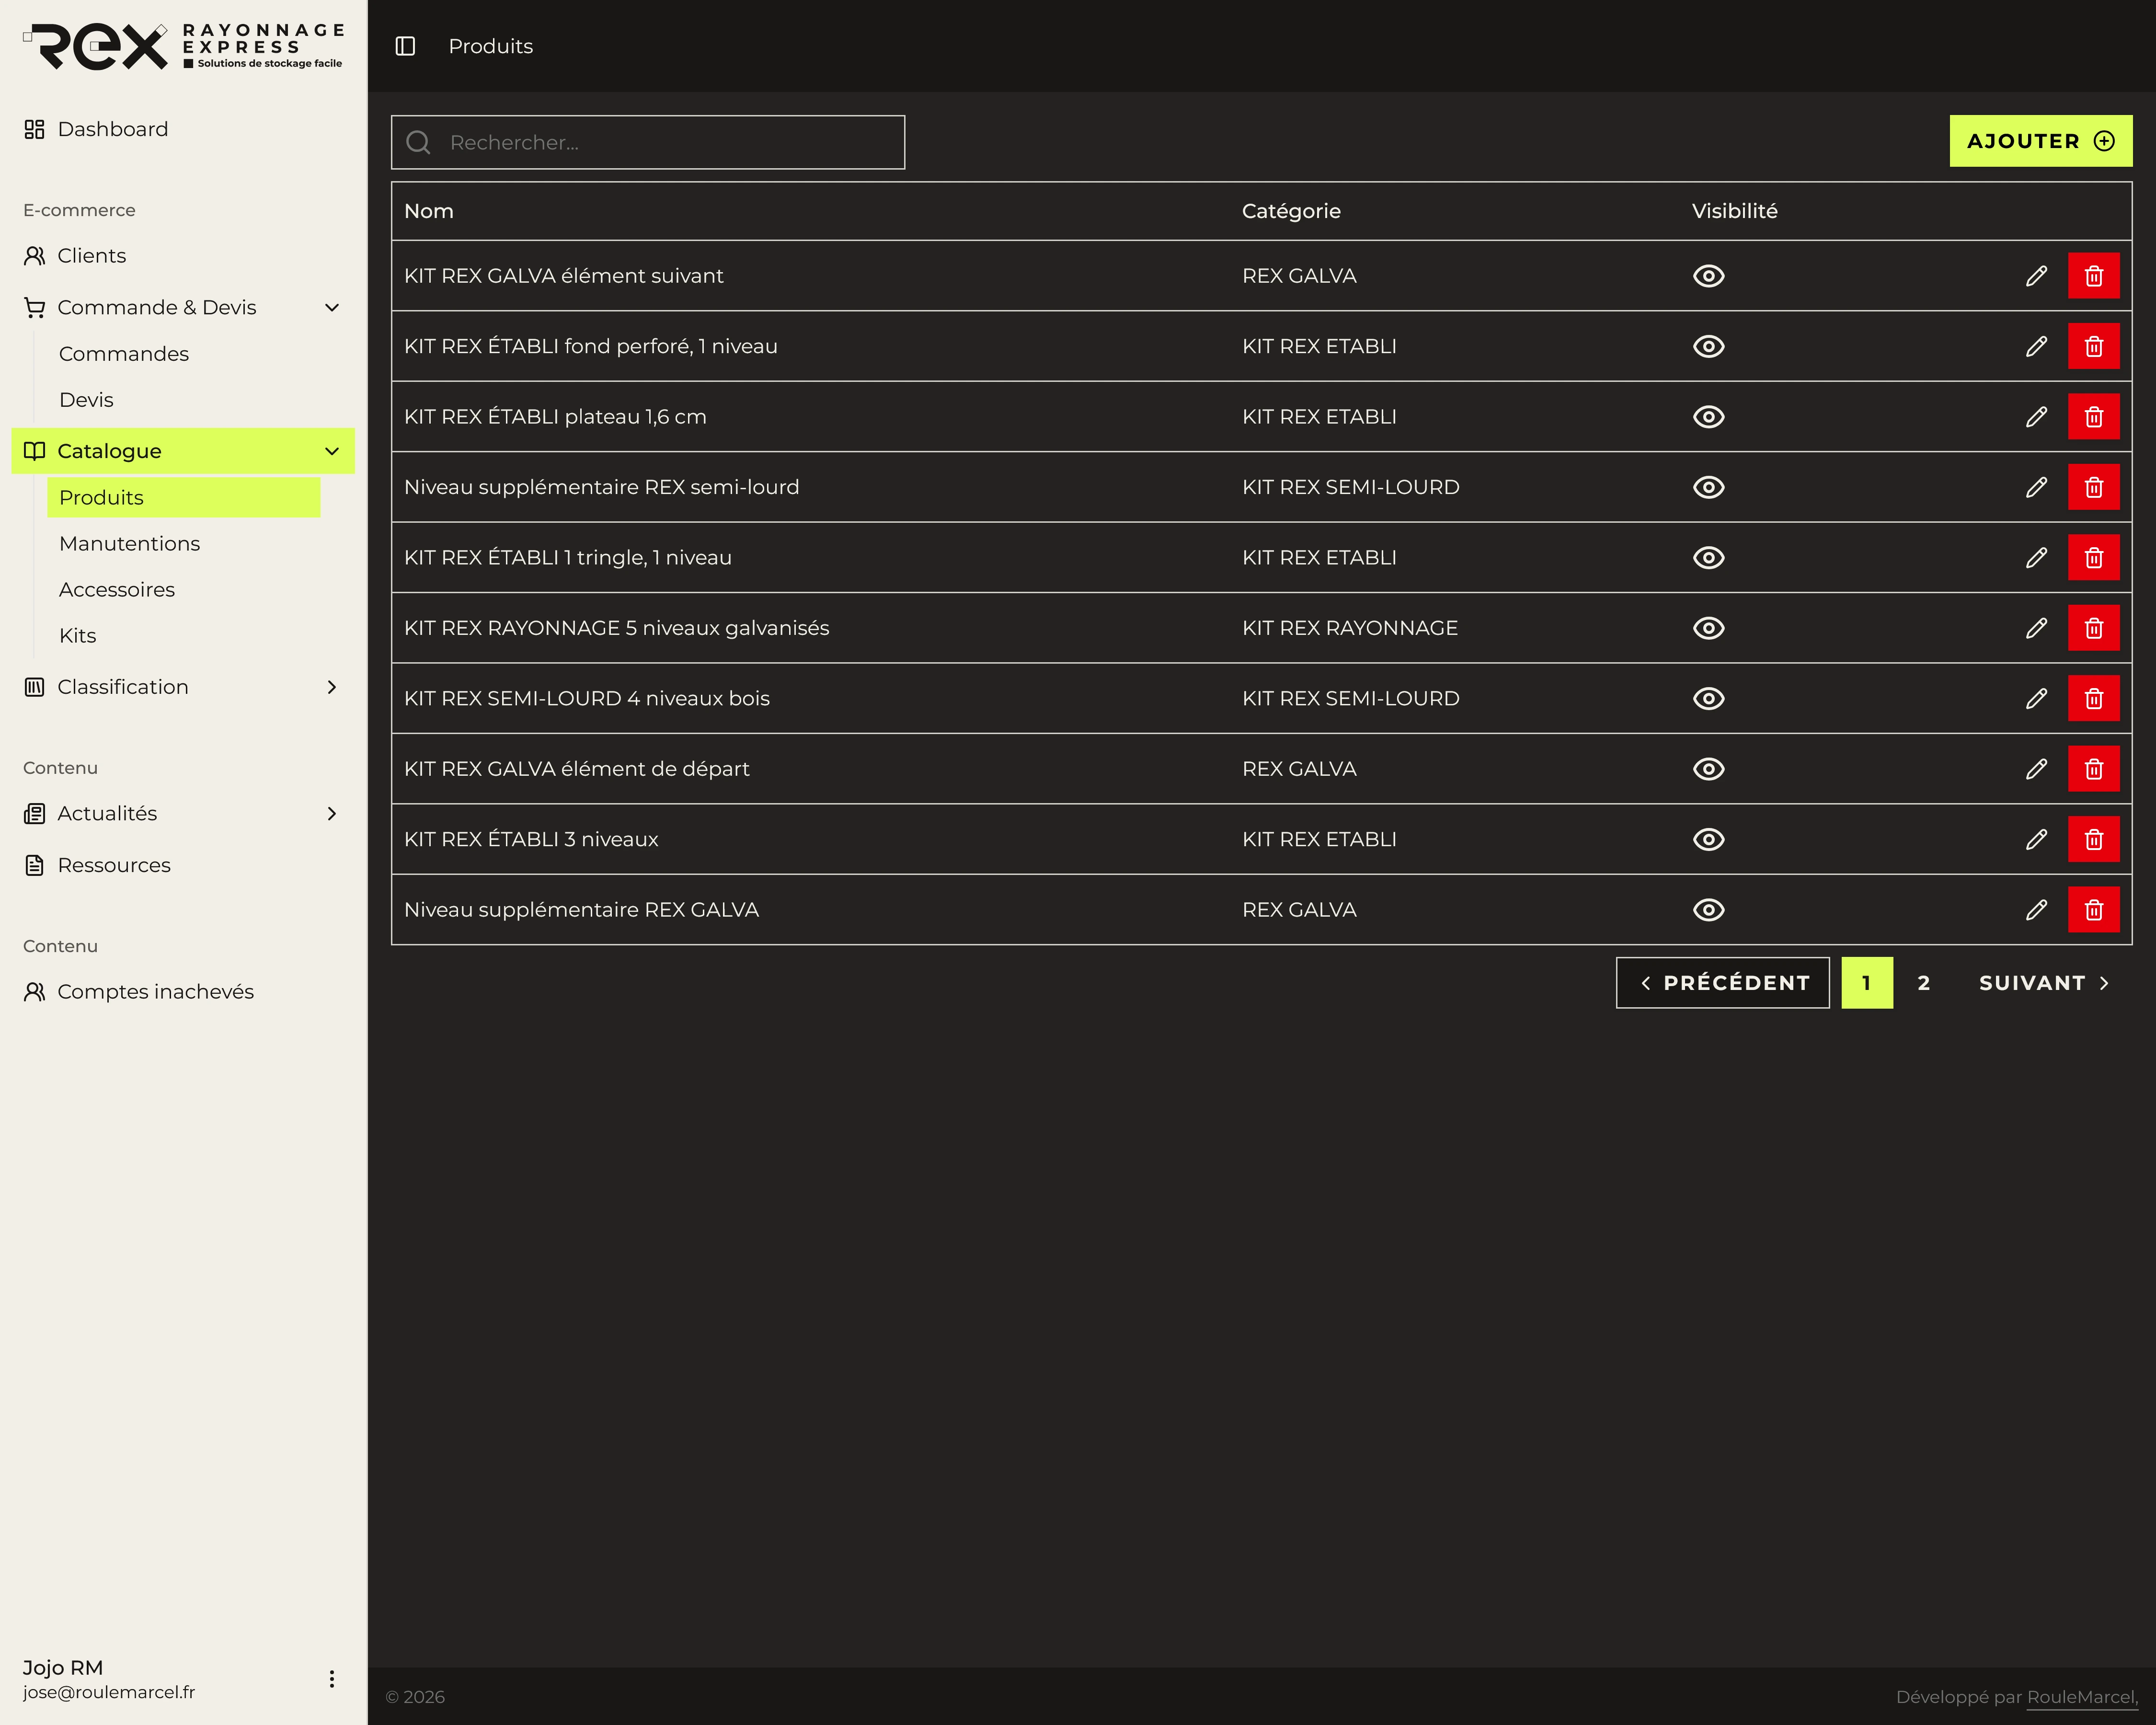Go to the SUIVANT page
The width and height of the screenshot is (2156, 1725).
point(2045,983)
